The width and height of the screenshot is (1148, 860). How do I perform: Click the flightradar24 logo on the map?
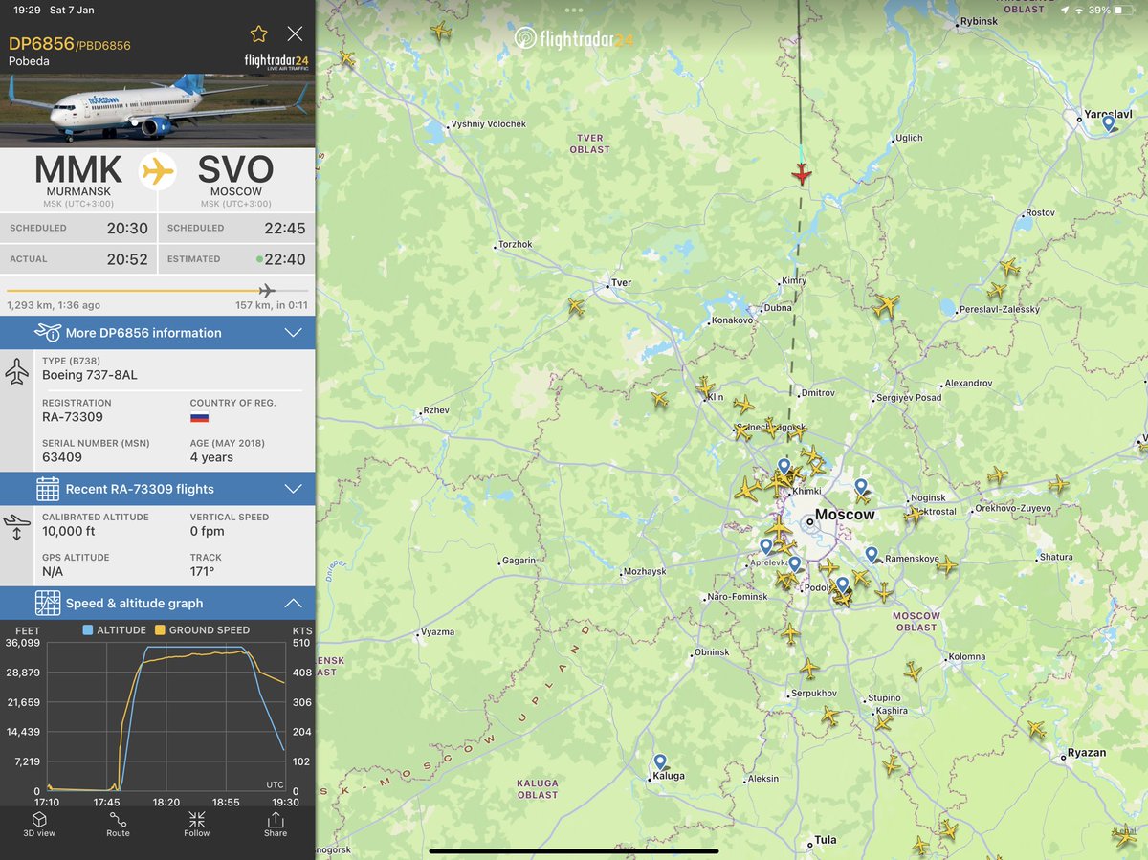572,38
